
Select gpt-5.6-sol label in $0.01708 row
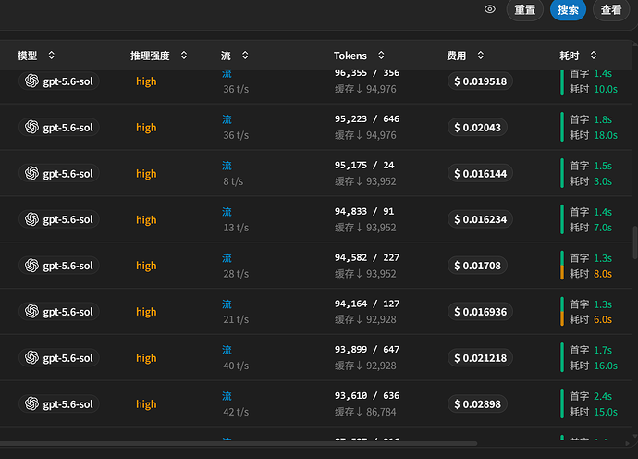67,266
